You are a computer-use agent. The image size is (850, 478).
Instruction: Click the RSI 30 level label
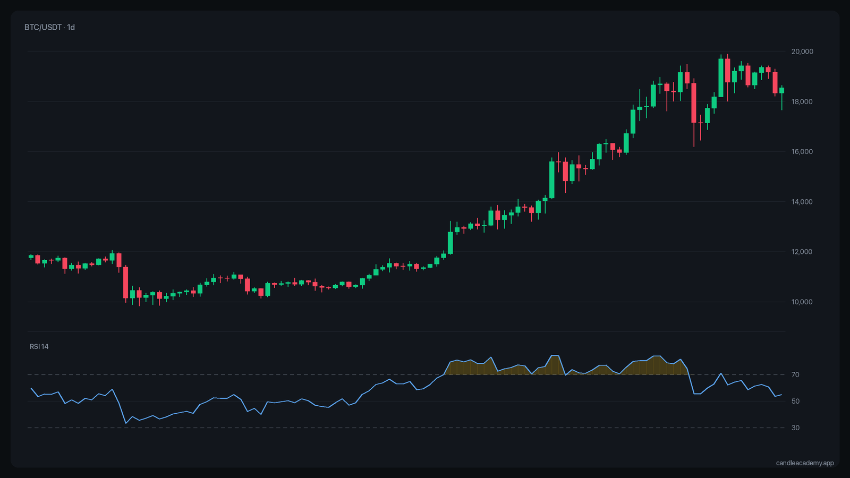point(795,428)
